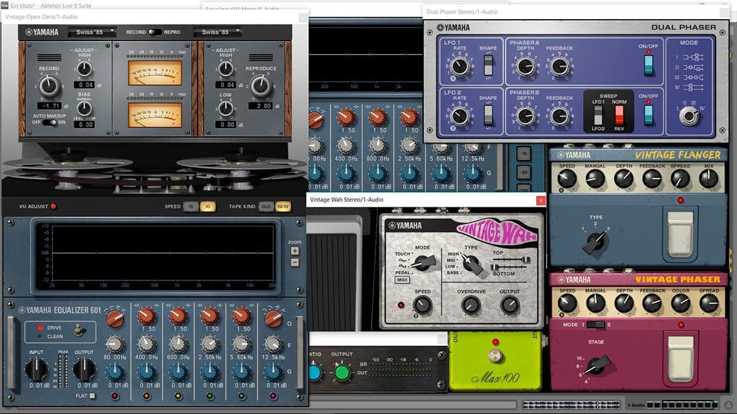Click the Vintage Flanger FEEDBACK knob
The height and width of the screenshot is (414, 737).
click(652, 178)
